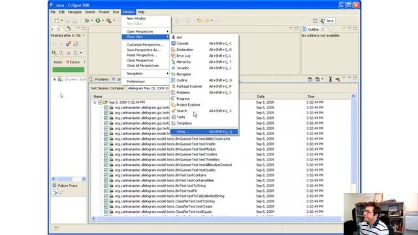The width and height of the screenshot is (418, 235).
Task: Click the Test Run History icon in JUnit view
Action: [x=76, y=53]
